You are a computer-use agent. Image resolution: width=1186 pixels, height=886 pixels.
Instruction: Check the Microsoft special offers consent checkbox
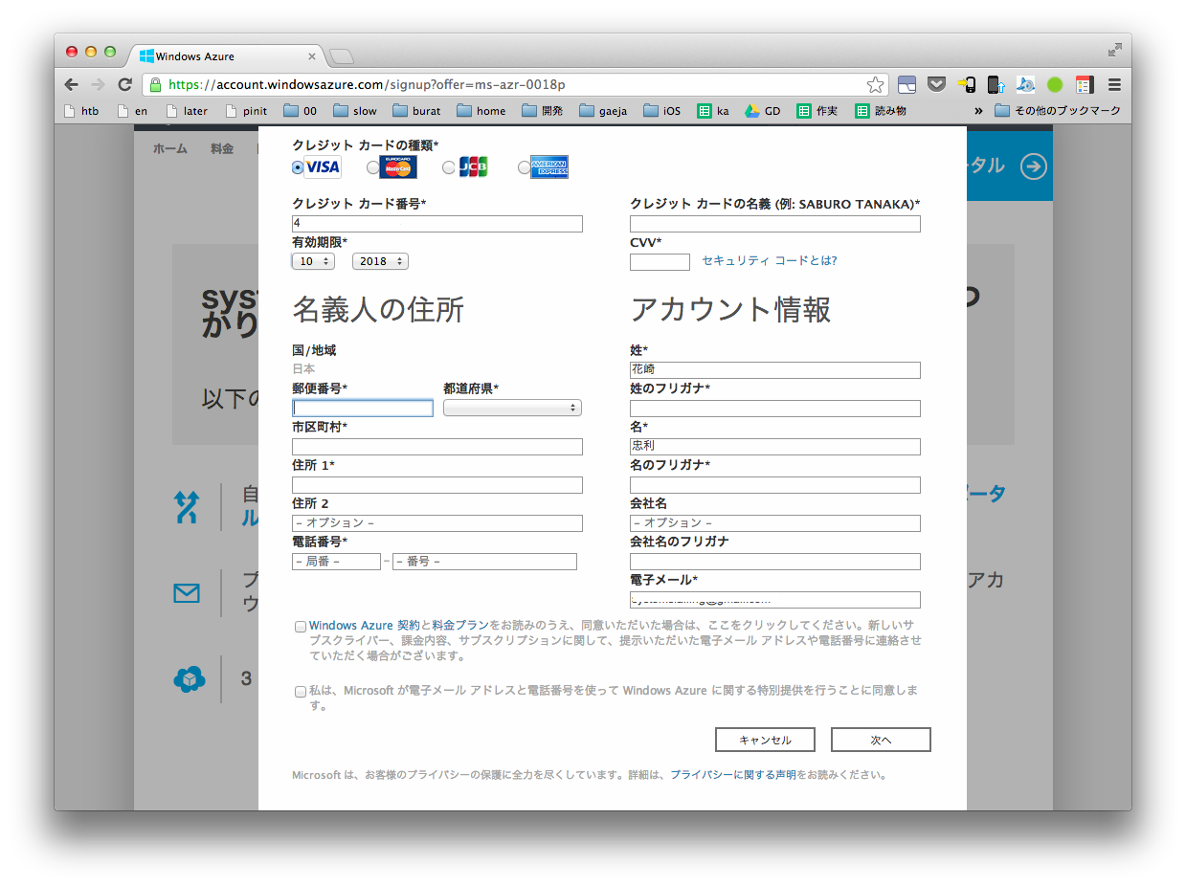301,691
